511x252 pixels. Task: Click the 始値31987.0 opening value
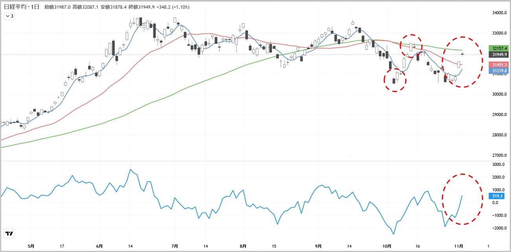coord(57,7)
